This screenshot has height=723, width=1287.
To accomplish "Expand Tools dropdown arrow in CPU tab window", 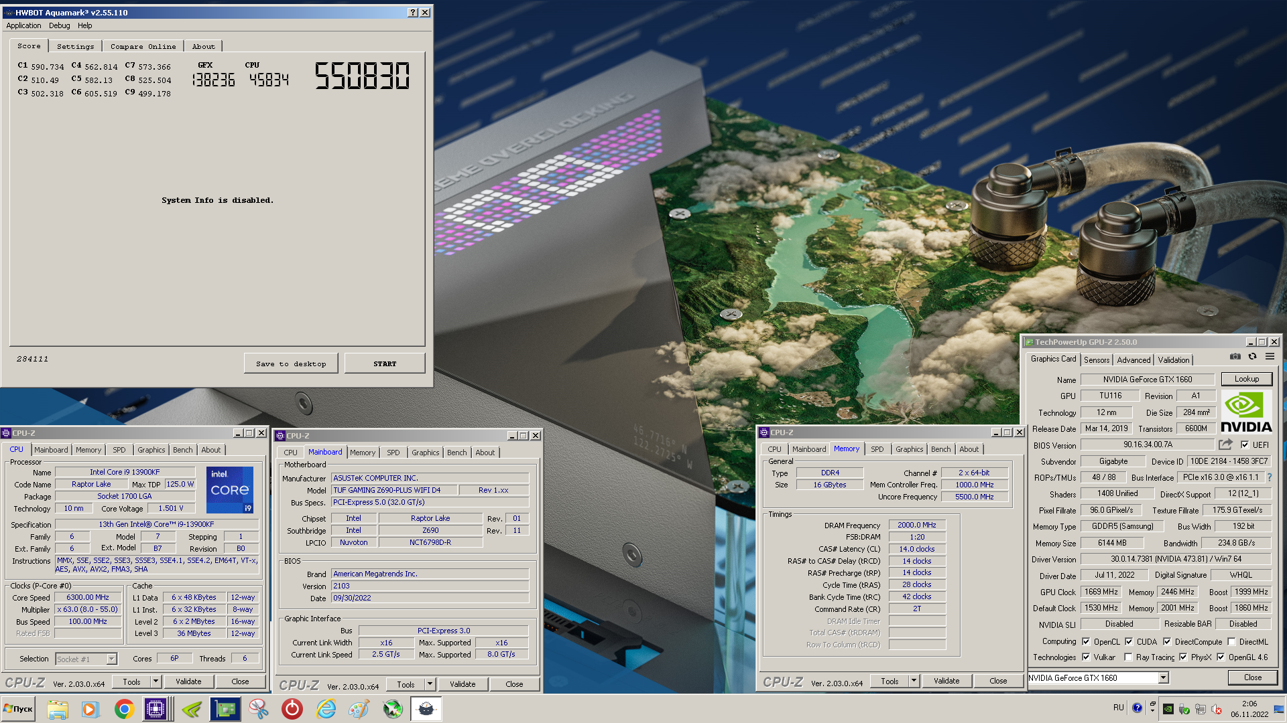I will (x=156, y=681).
